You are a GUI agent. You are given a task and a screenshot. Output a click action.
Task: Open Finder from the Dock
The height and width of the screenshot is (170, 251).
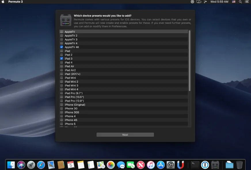click(11, 165)
